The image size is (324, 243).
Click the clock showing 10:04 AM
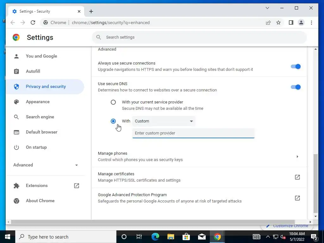[297, 234]
